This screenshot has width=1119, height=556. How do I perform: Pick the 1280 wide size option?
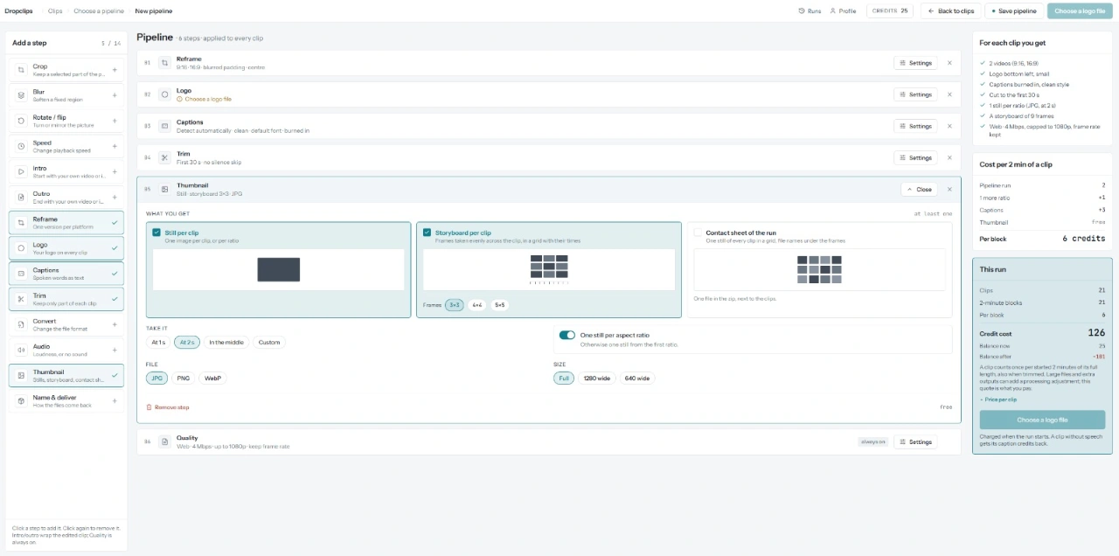596,379
